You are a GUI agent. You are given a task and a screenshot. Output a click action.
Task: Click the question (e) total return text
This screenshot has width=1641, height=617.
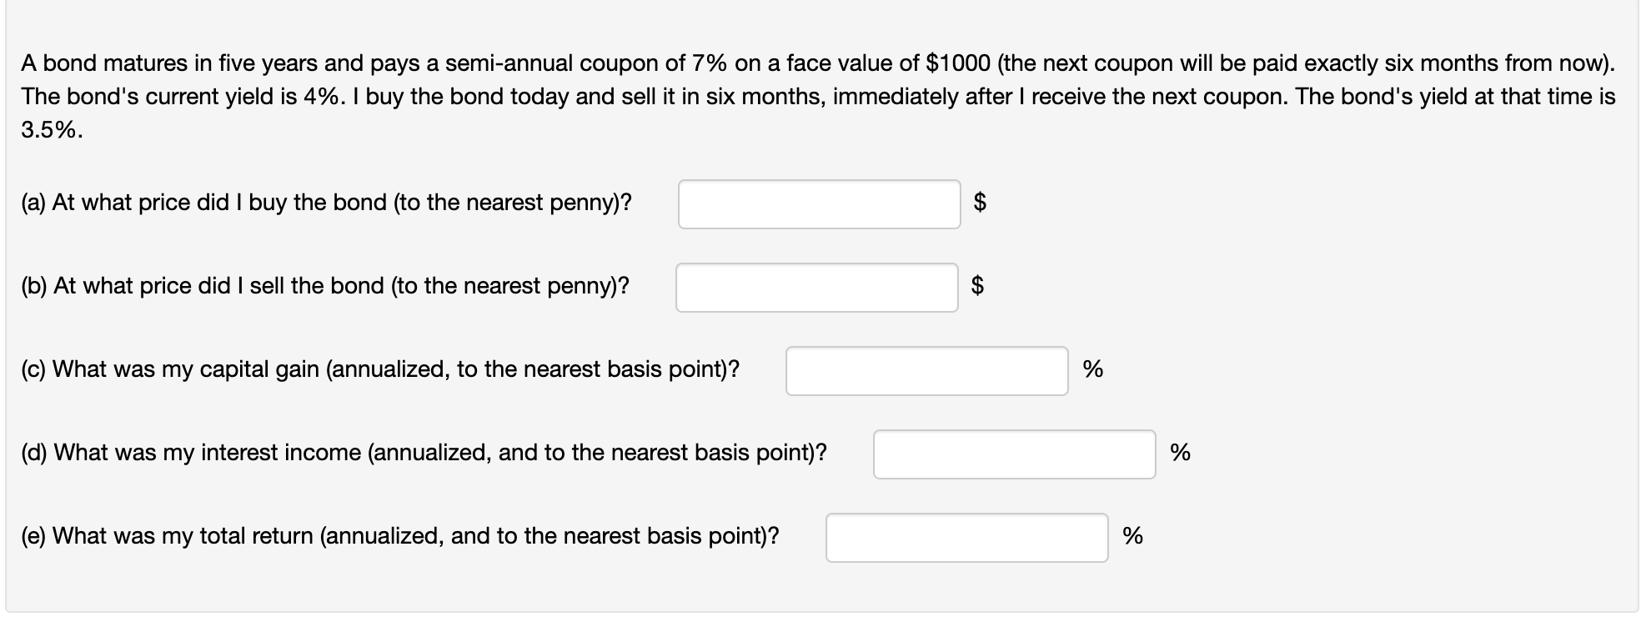399,536
